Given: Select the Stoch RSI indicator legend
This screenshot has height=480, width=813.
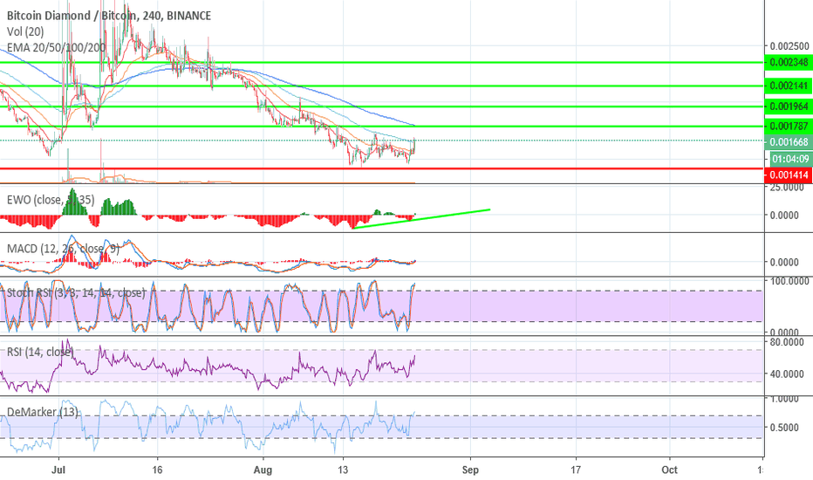Looking at the screenshot, I should 76,292.
